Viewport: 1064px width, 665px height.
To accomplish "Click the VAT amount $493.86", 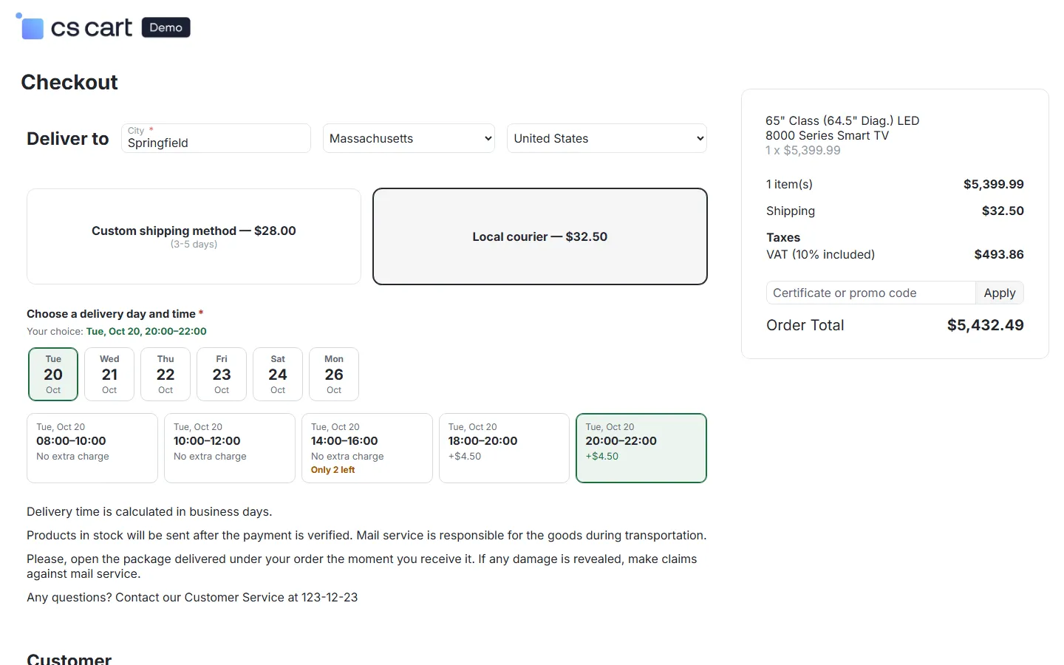I will (x=999, y=254).
